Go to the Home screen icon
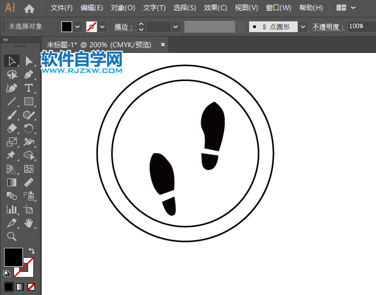Image resolution: width=376 pixels, height=295 pixels. pyautogui.click(x=29, y=8)
